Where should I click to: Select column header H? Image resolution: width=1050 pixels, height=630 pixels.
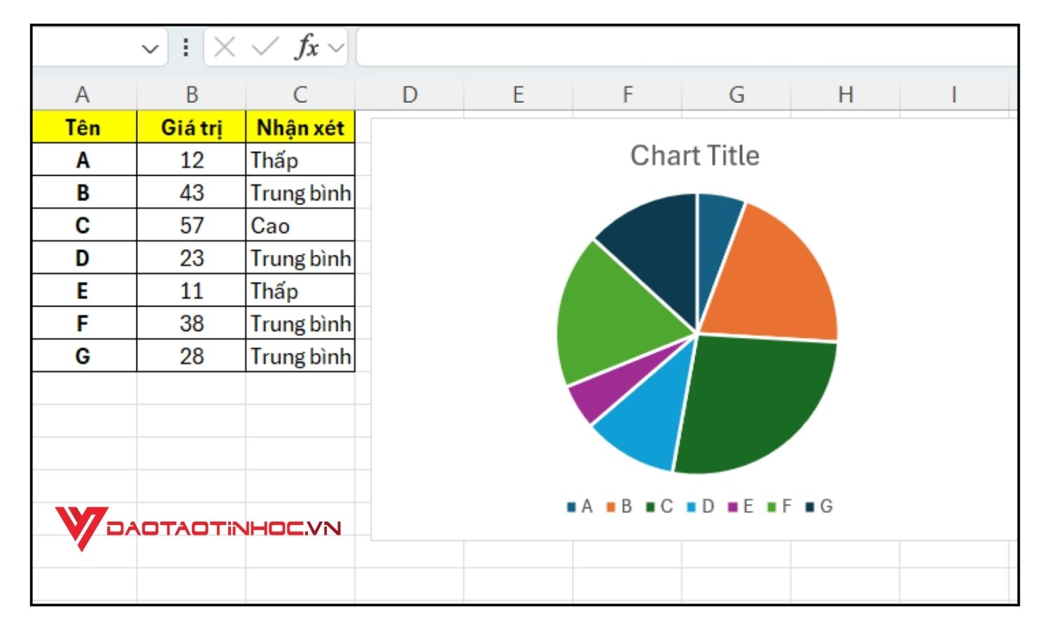[846, 93]
